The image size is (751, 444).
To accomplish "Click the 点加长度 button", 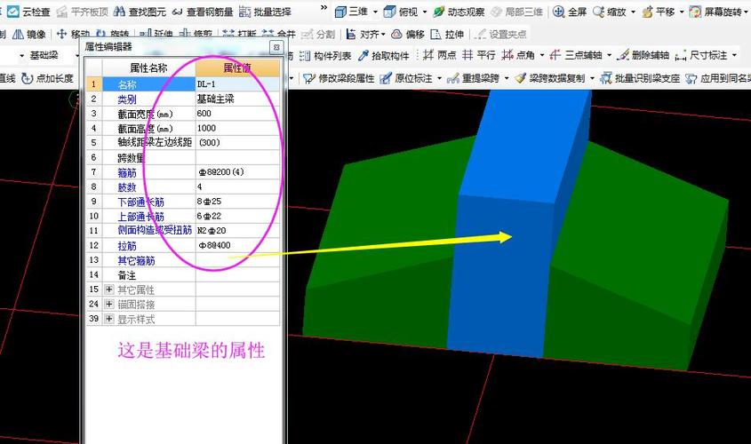I will click(46, 78).
